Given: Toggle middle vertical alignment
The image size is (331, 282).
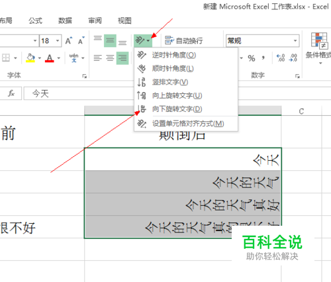Looking at the screenshot, I should coord(110,40).
